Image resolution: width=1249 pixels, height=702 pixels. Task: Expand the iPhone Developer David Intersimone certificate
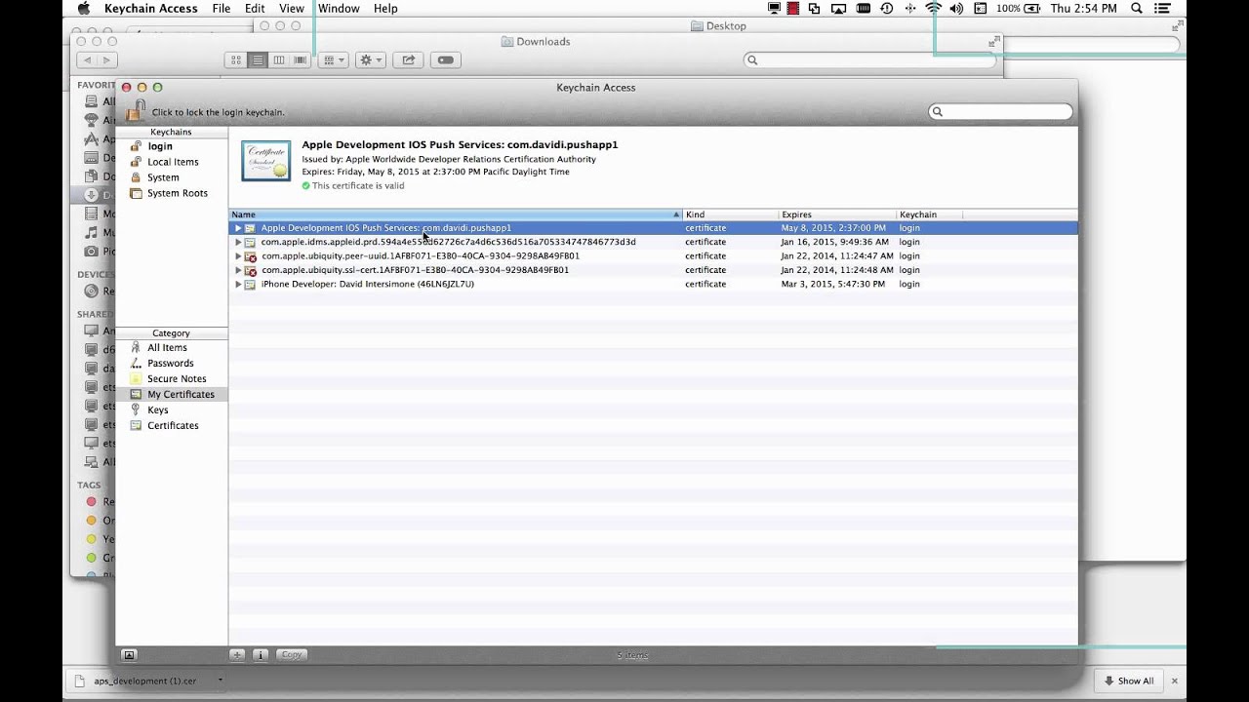pos(237,285)
